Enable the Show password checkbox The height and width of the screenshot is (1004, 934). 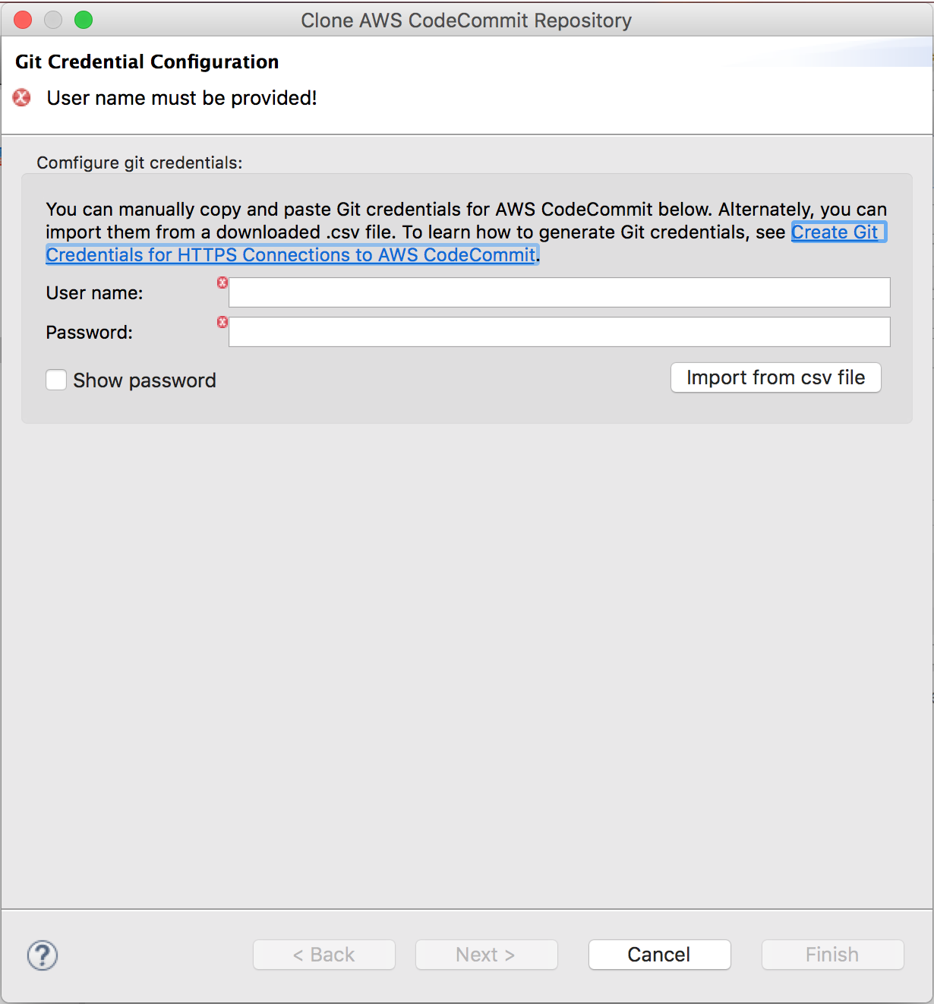pos(56,380)
